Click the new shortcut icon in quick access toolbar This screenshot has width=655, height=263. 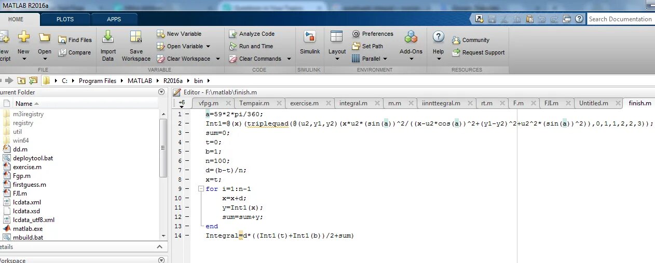[x=479, y=19]
